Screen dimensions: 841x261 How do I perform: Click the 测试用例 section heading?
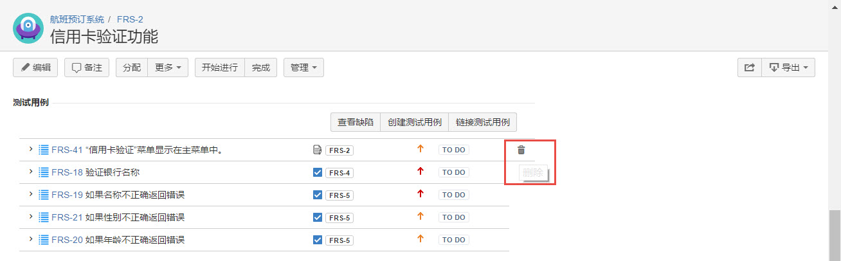[31, 102]
